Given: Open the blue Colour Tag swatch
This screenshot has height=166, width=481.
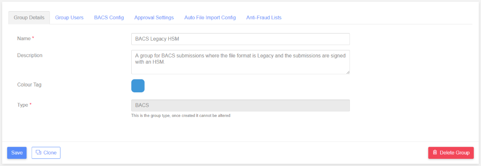Looking at the screenshot, I should (138, 86).
